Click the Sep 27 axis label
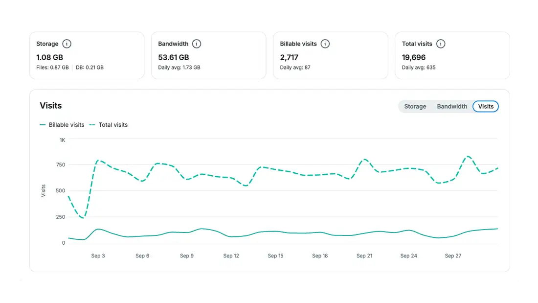538x303 pixels. [x=453, y=256]
